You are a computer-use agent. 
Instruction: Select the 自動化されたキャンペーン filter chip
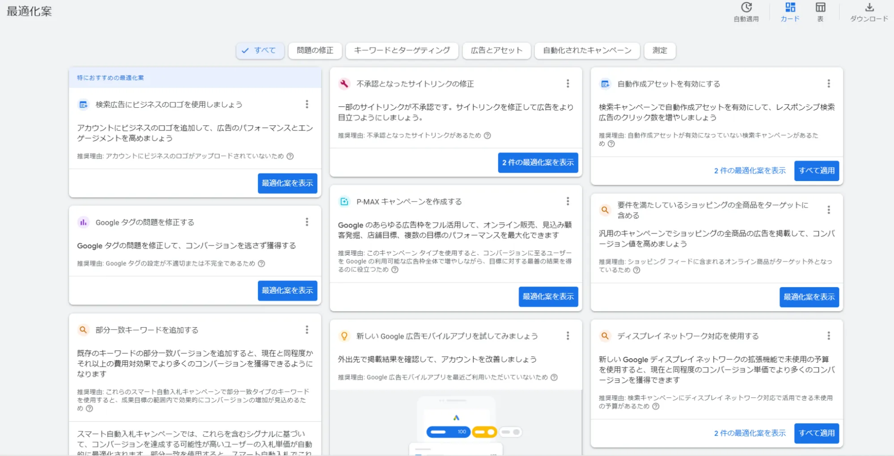[x=587, y=51]
